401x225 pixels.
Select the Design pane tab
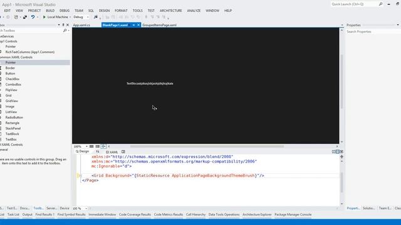click(x=82, y=151)
